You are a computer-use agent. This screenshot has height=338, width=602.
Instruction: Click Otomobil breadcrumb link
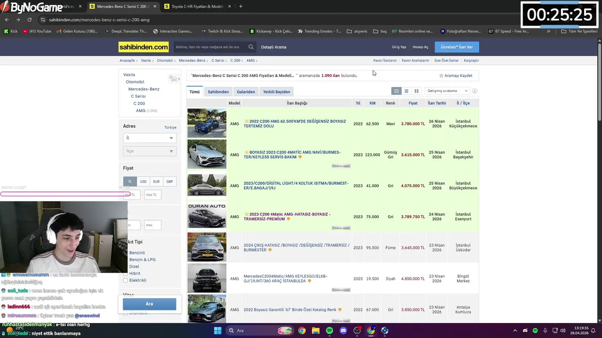165,61
